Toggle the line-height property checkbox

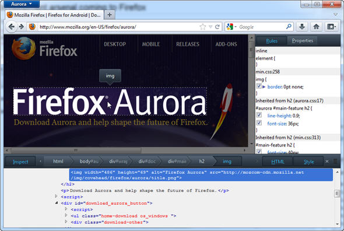coord(259,115)
